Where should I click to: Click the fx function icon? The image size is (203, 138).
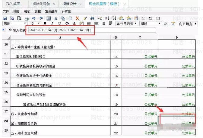click(10, 30)
